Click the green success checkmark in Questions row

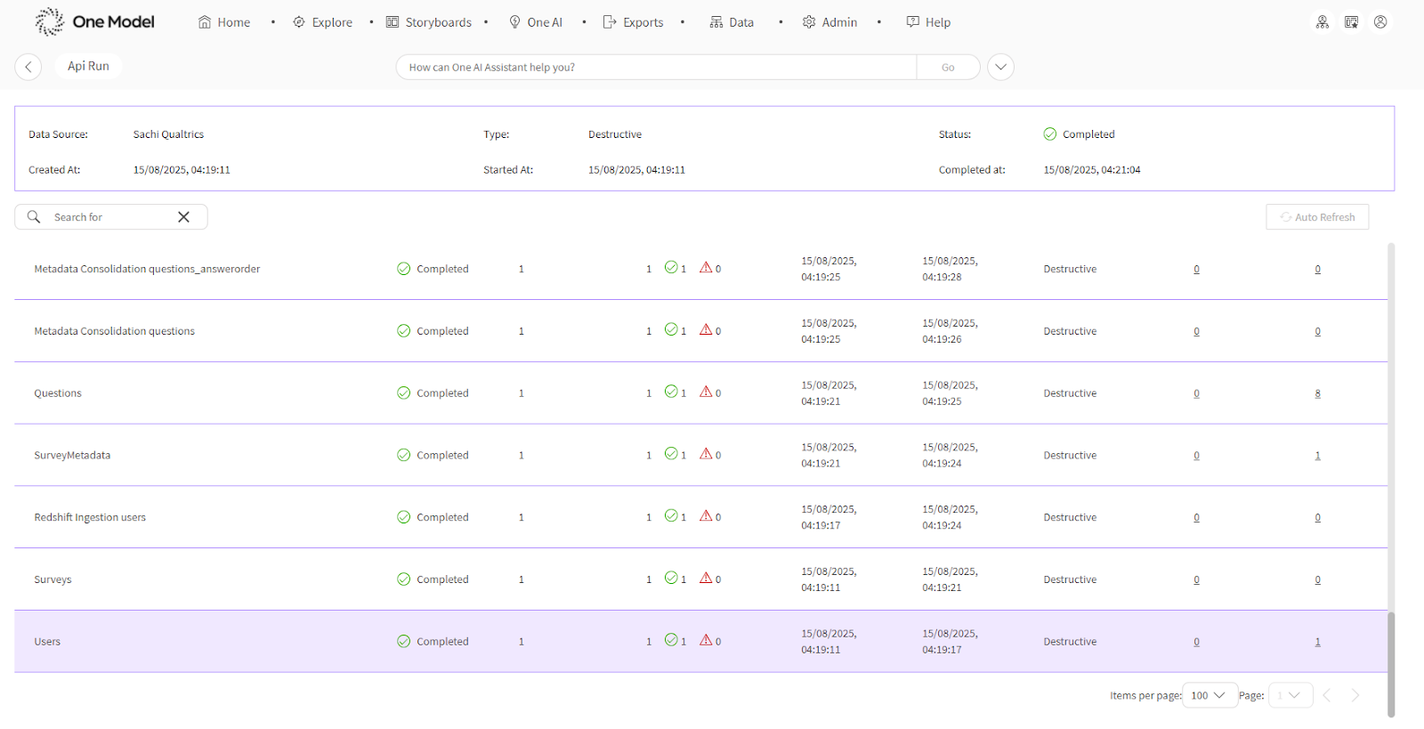[x=671, y=392]
